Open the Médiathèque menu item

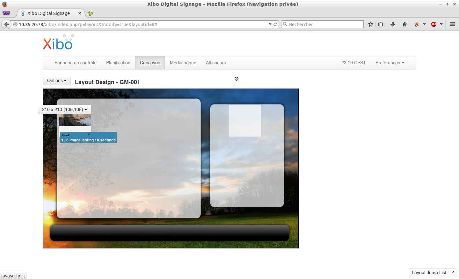[183, 63]
